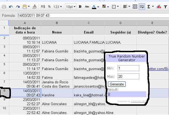Redo the last undone action
Image resolution: width=169 pixels, height=115 pixels.
click(x=18, y=7)
